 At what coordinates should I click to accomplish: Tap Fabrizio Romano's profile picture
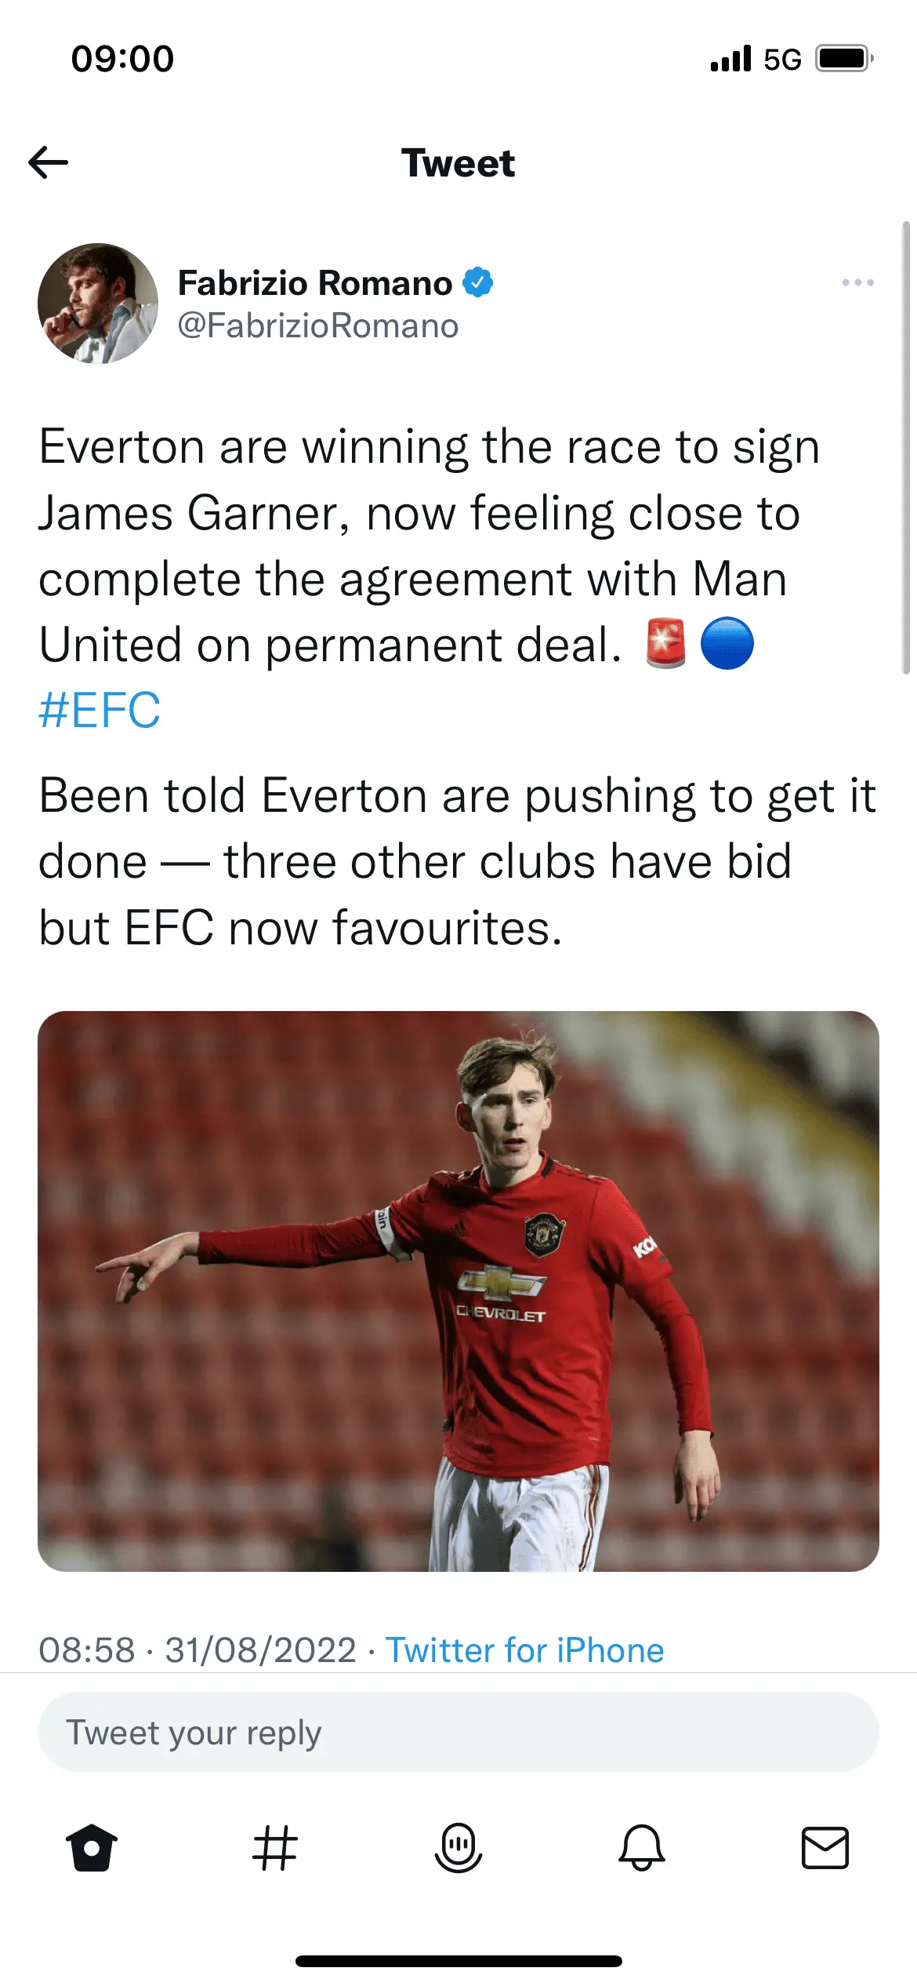coord(98,304)
